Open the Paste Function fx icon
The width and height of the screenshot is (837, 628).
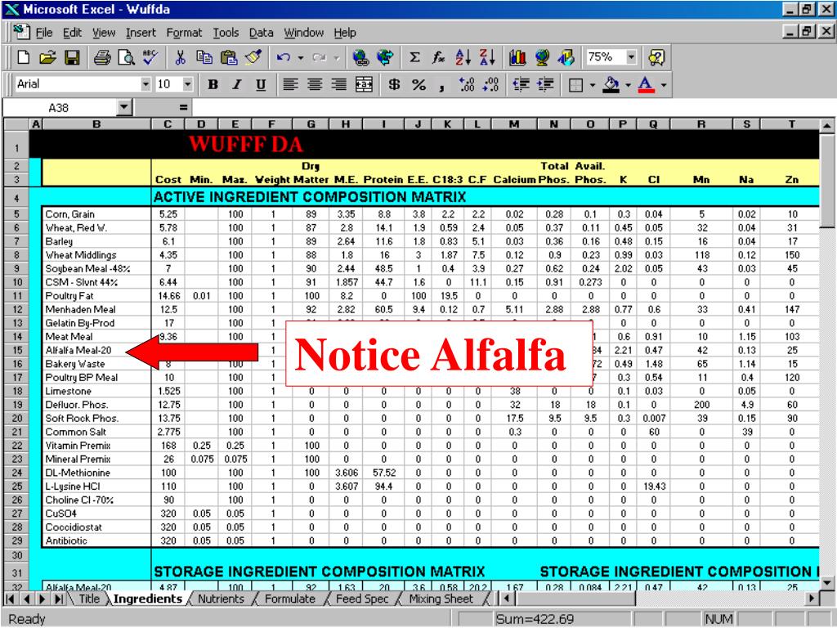click(439, 57)
